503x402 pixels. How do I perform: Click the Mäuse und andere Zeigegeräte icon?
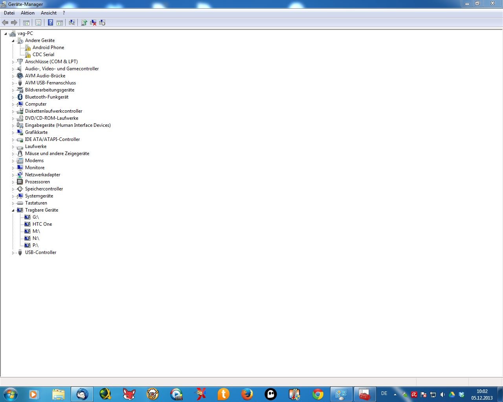(20, 153)
